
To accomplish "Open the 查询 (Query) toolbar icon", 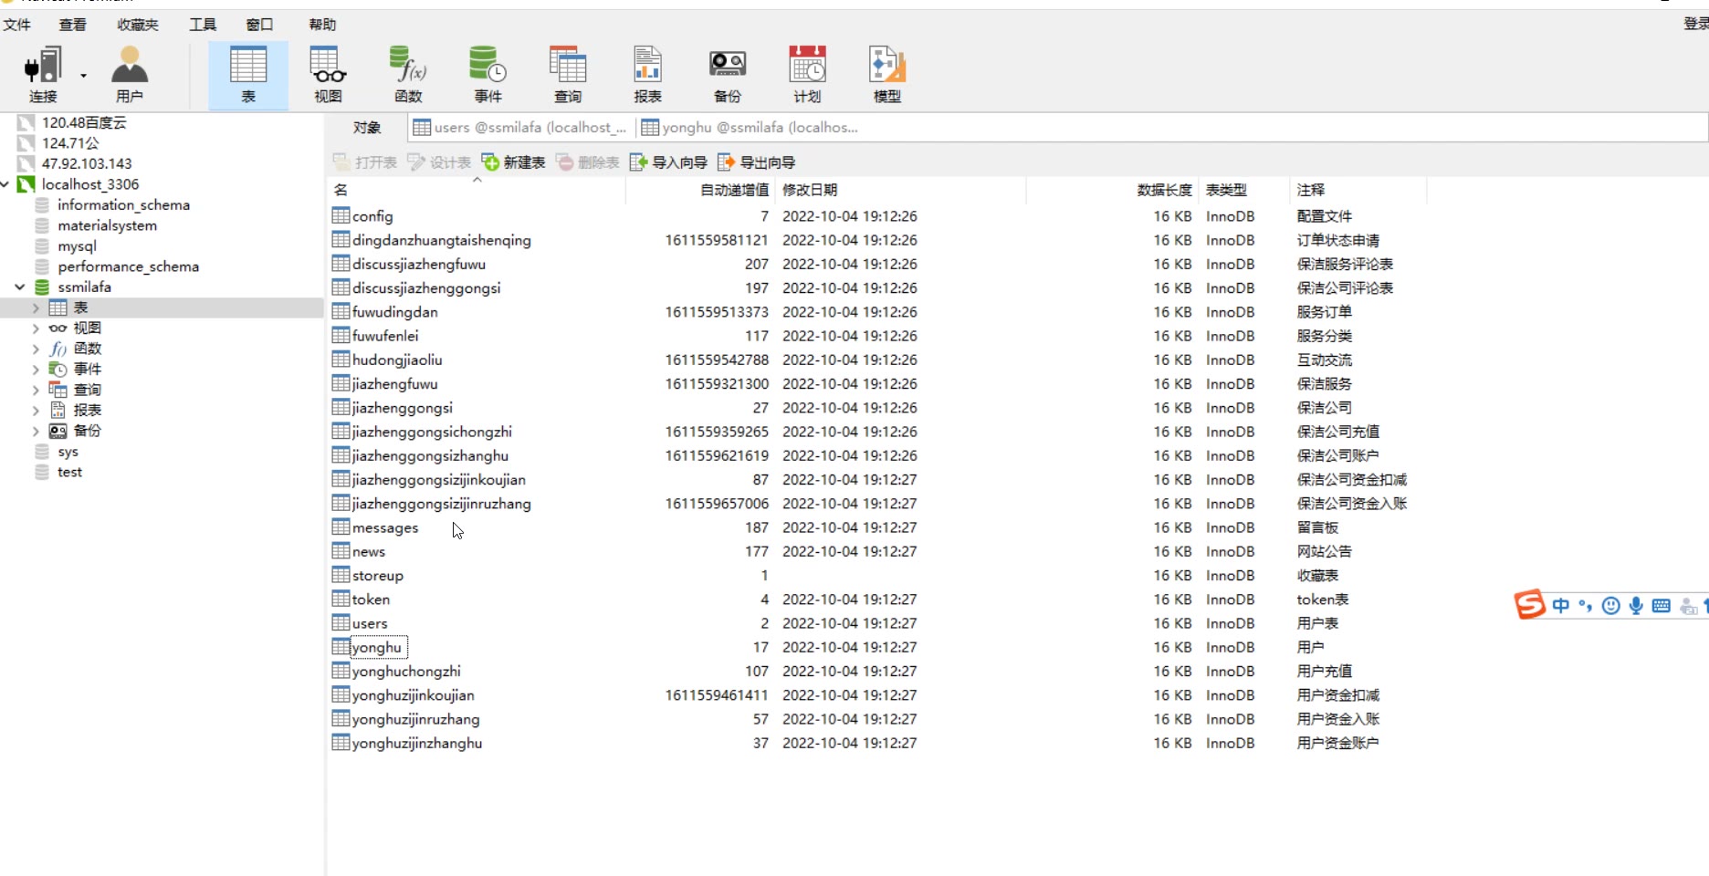I will [x=568, y=75].
